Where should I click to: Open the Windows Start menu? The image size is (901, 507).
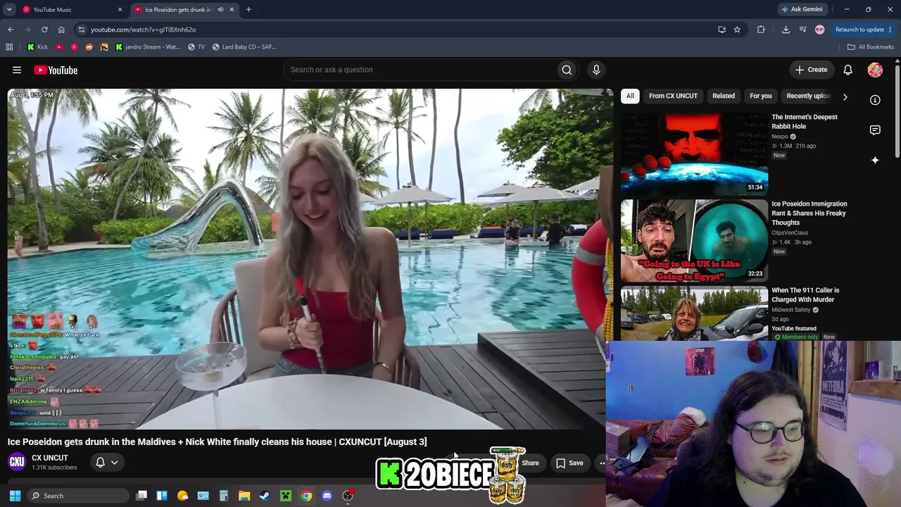[15, 496]
